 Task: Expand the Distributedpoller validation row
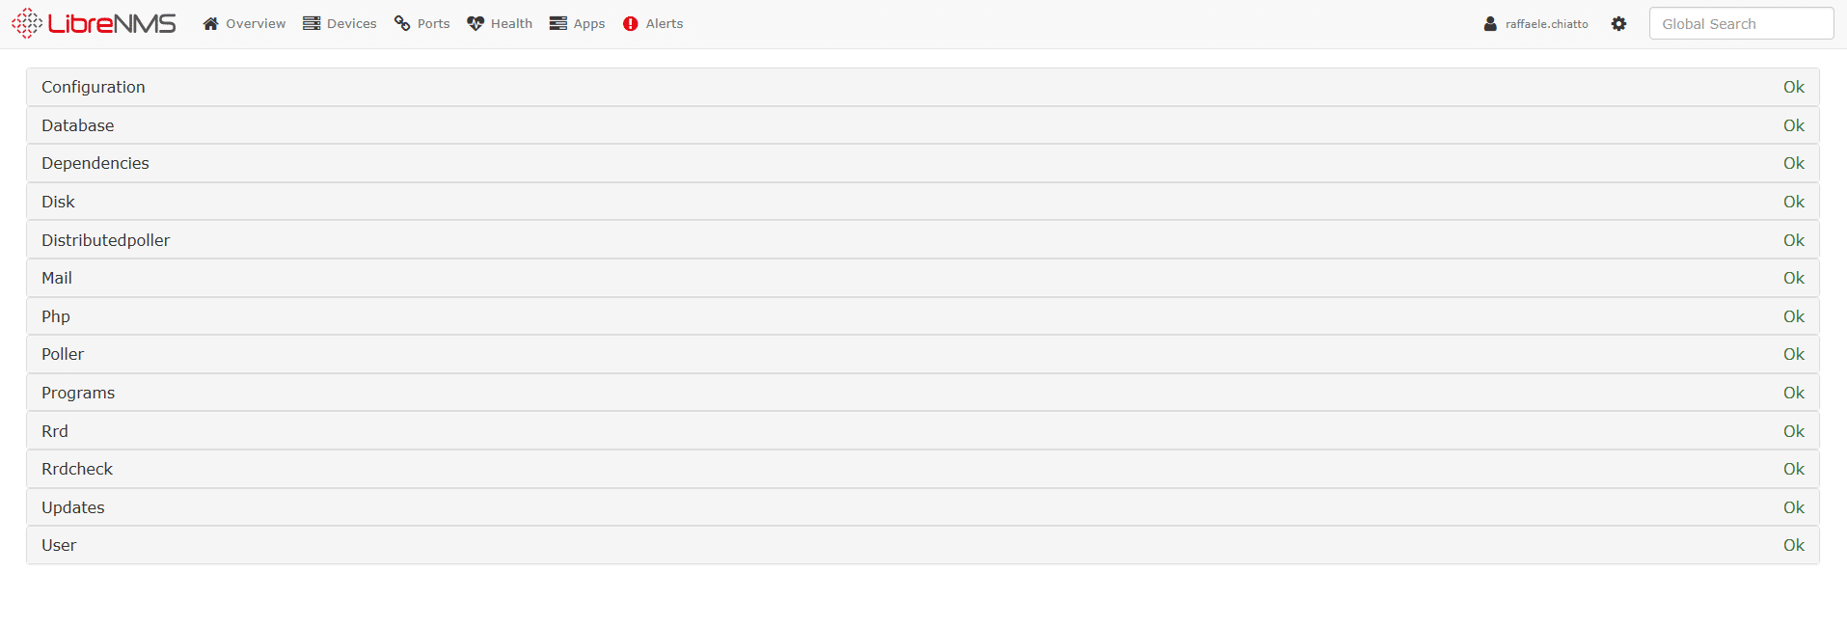point(923,240)
